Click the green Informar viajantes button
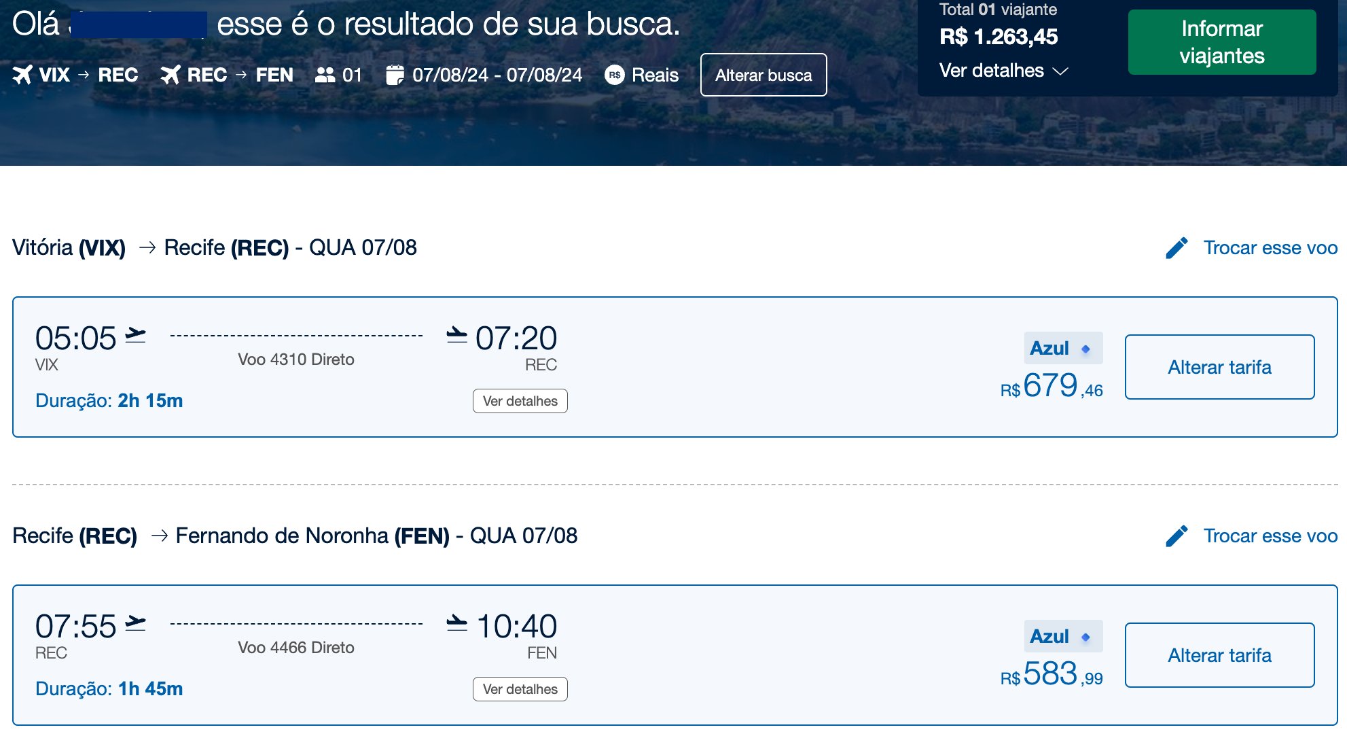Viewport: 1347px width, 736px height. (x=1222, y=42)
